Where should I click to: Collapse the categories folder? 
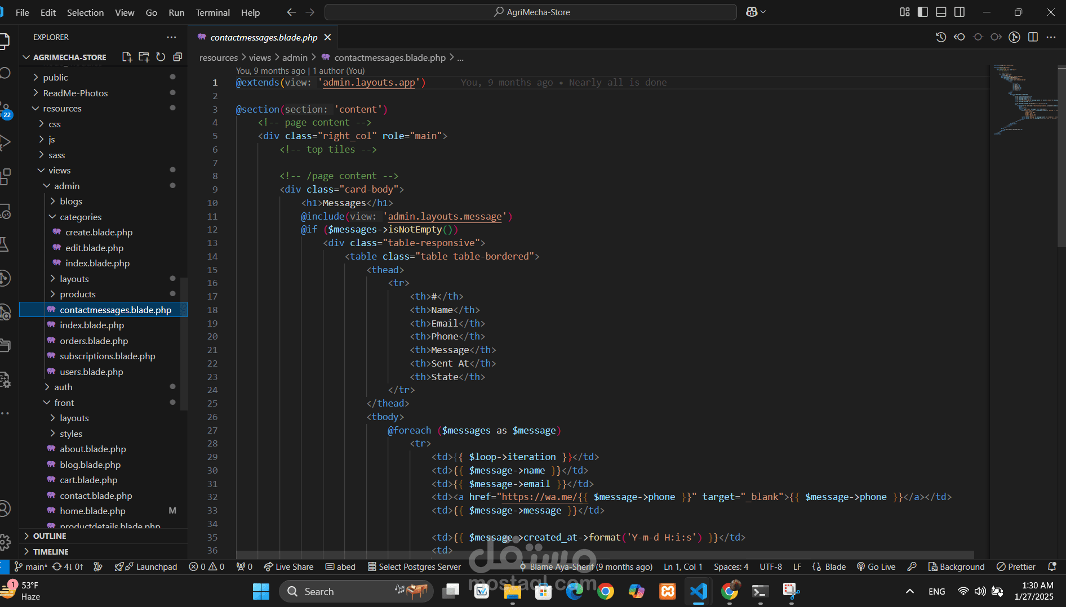(x=81, y=217)
